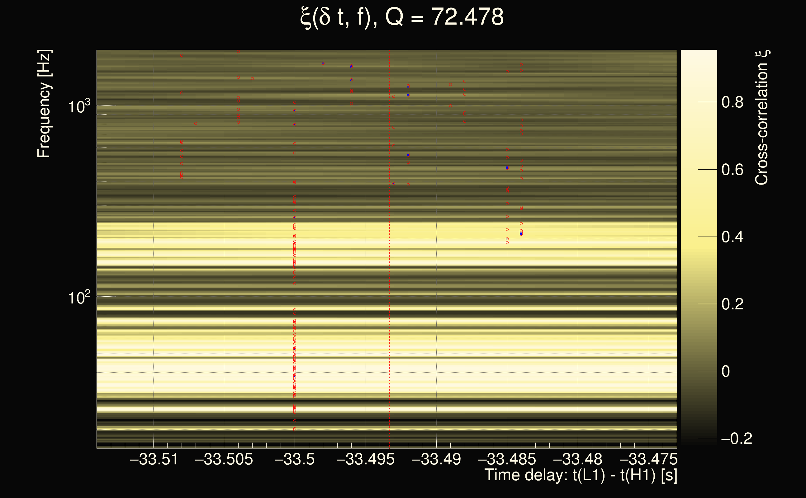Viewport: 806px width, 498px height.
Task: Click the -33.495 time axis label
Action: [x=365, y=459]
